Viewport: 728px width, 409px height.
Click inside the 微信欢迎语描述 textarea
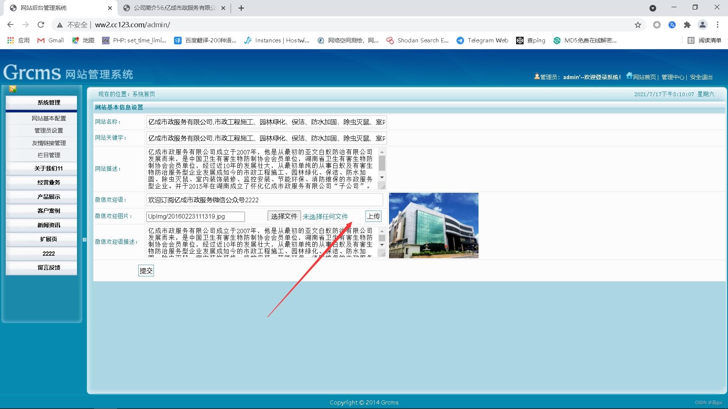point(263,242)
